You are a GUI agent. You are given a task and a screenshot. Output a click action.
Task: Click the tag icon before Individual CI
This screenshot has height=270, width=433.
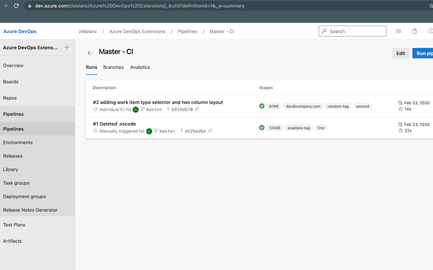pyautogui.click(x=95, y=109)
